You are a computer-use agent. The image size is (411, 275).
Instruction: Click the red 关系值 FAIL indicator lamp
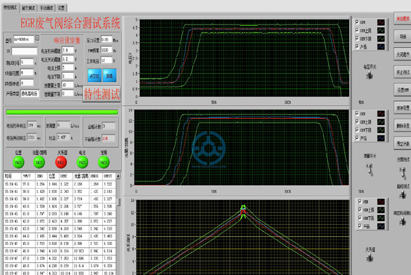pyautogui.click(x=61, y=162)
